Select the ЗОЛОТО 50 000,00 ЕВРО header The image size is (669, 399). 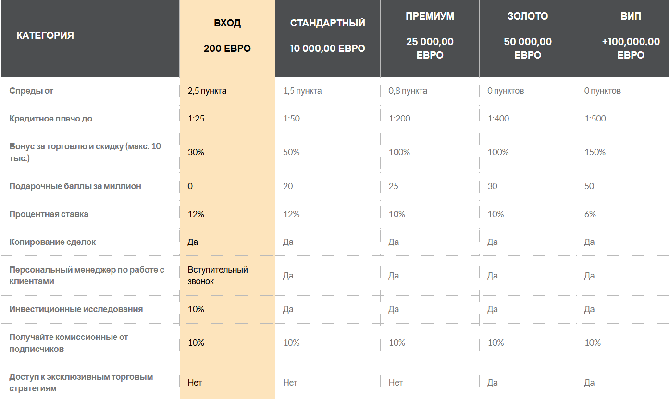(528, 36)
